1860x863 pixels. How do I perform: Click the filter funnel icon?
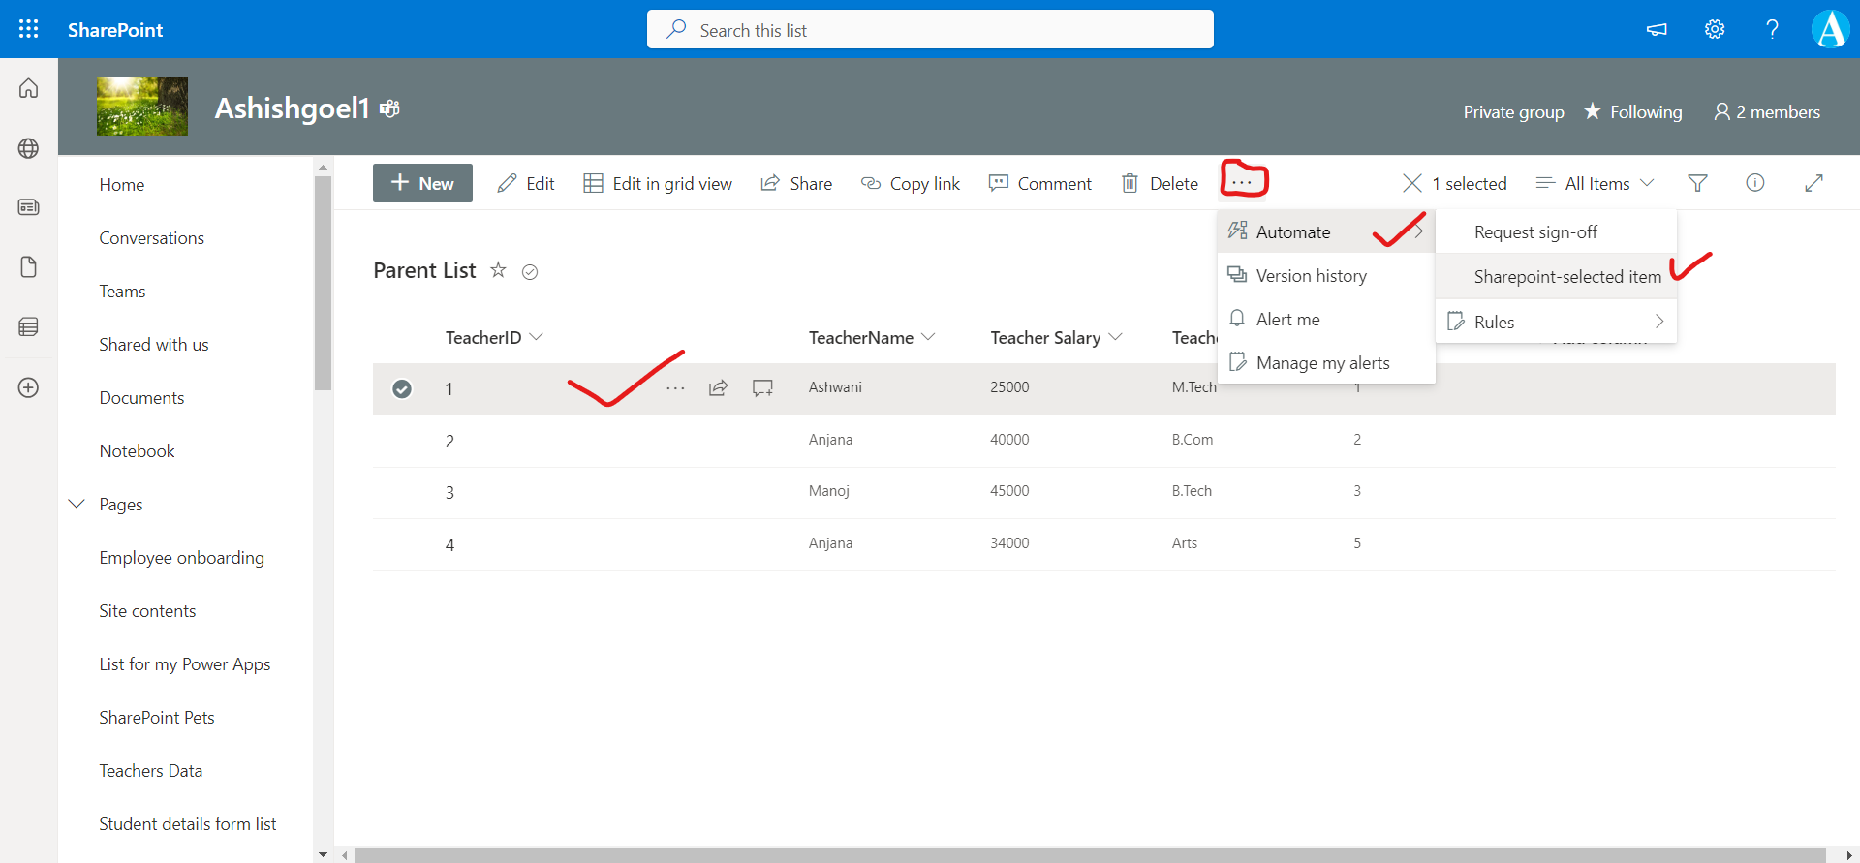tap(1697, 183)
